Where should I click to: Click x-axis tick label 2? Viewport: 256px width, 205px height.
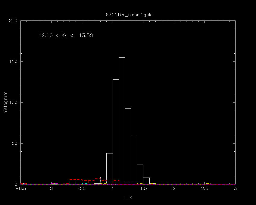click(x=174, y=189)
